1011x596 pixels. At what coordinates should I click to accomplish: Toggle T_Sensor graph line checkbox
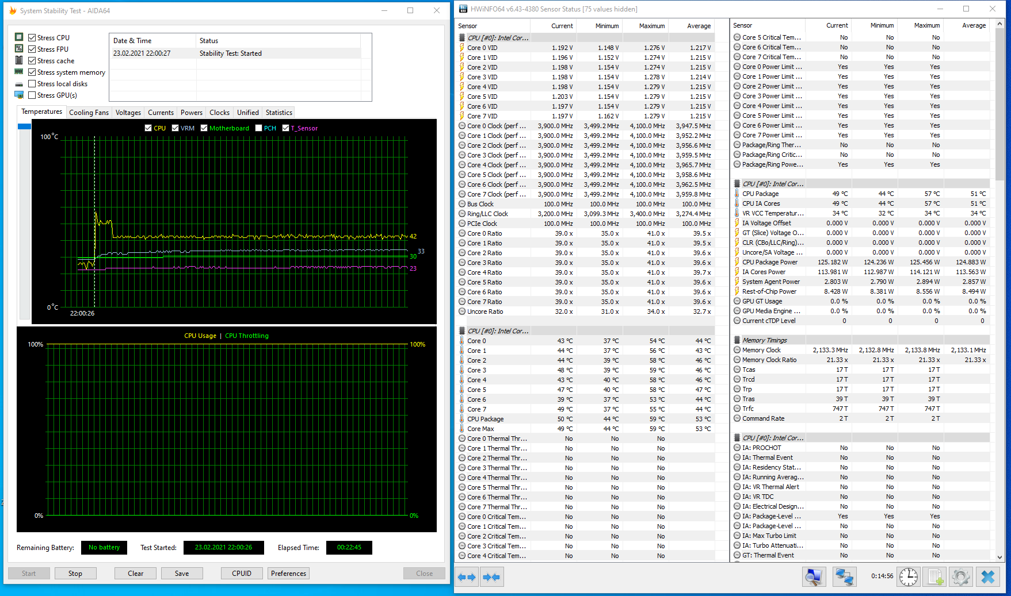pos(285,128)
